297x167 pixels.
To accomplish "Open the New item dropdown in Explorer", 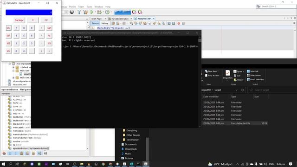I will click(x=212, y=71).
